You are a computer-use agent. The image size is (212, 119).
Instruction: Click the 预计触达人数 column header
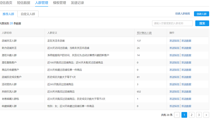point(144,33)
